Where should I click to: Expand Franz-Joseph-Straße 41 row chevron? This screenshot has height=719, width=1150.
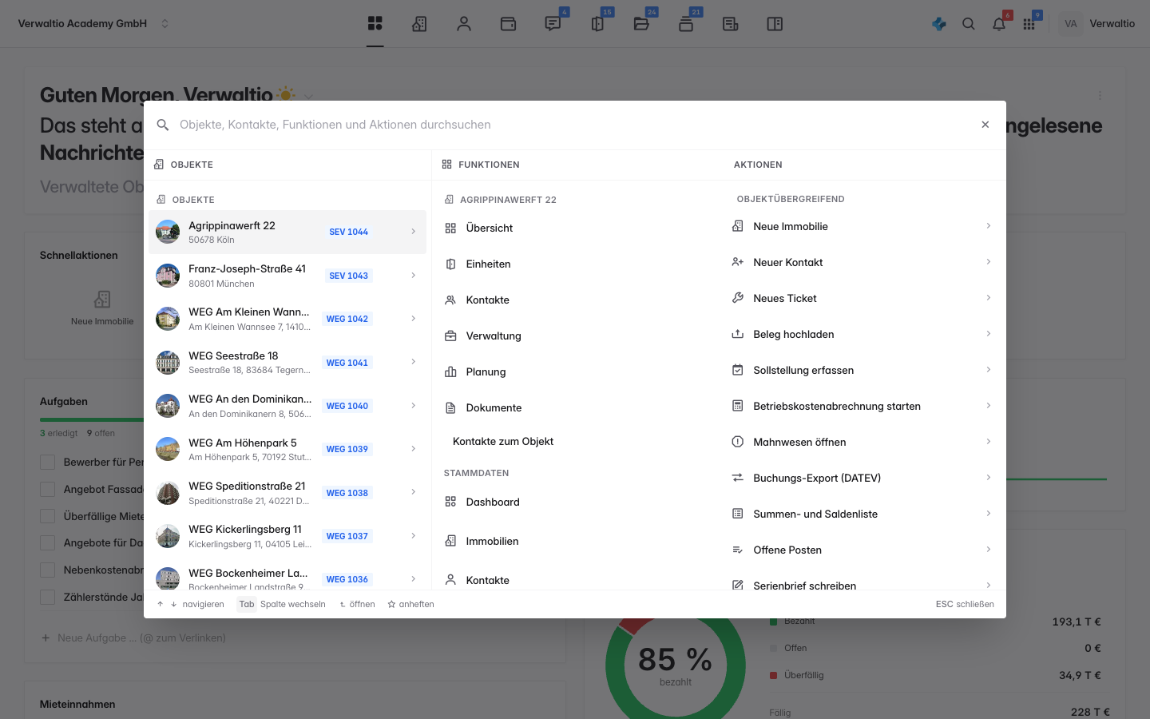pos(413,276)
